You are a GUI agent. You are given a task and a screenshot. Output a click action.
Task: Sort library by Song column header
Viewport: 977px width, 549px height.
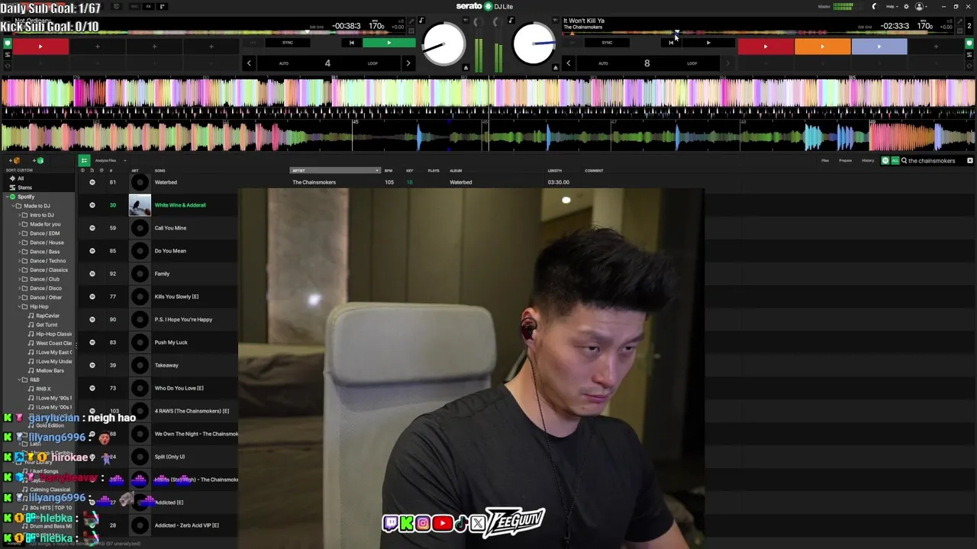pyautogui.click(x=160, y=171)
